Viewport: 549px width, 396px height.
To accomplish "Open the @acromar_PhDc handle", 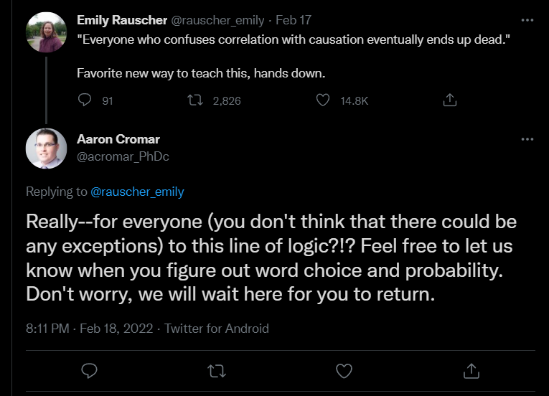I will pyautogui.click(x=123, y=156).
